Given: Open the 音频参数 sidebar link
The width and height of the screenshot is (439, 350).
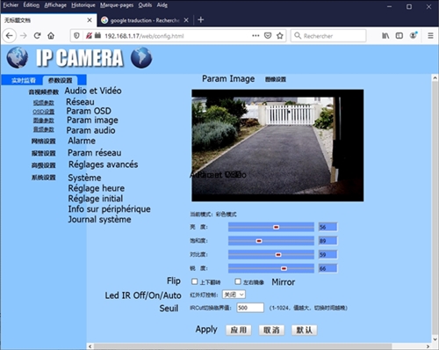Looking at the screenshot, I should [44, 129].
